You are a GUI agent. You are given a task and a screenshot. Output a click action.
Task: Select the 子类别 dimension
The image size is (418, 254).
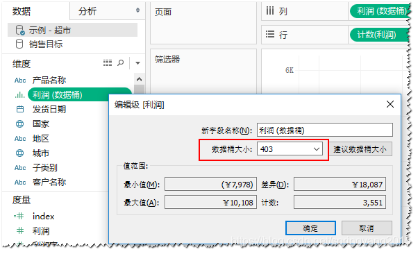44,168
